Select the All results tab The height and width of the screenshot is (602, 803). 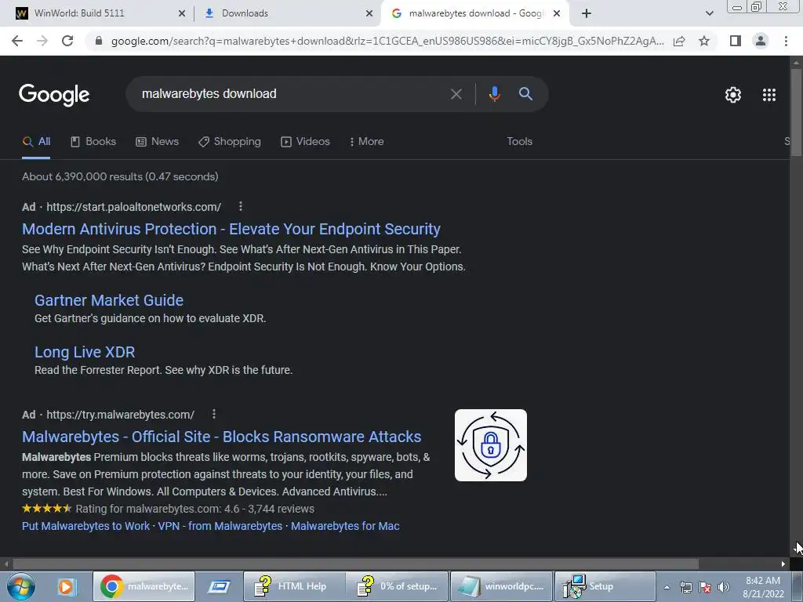pyautogui.click(x=36, y=142)
